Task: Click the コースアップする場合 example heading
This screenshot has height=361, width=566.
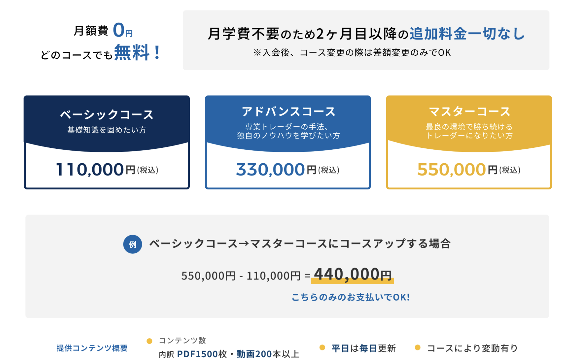Action: [300, 244]
